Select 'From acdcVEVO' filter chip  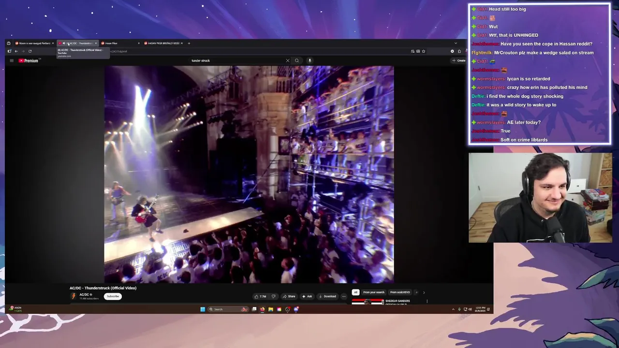[400, 292]
